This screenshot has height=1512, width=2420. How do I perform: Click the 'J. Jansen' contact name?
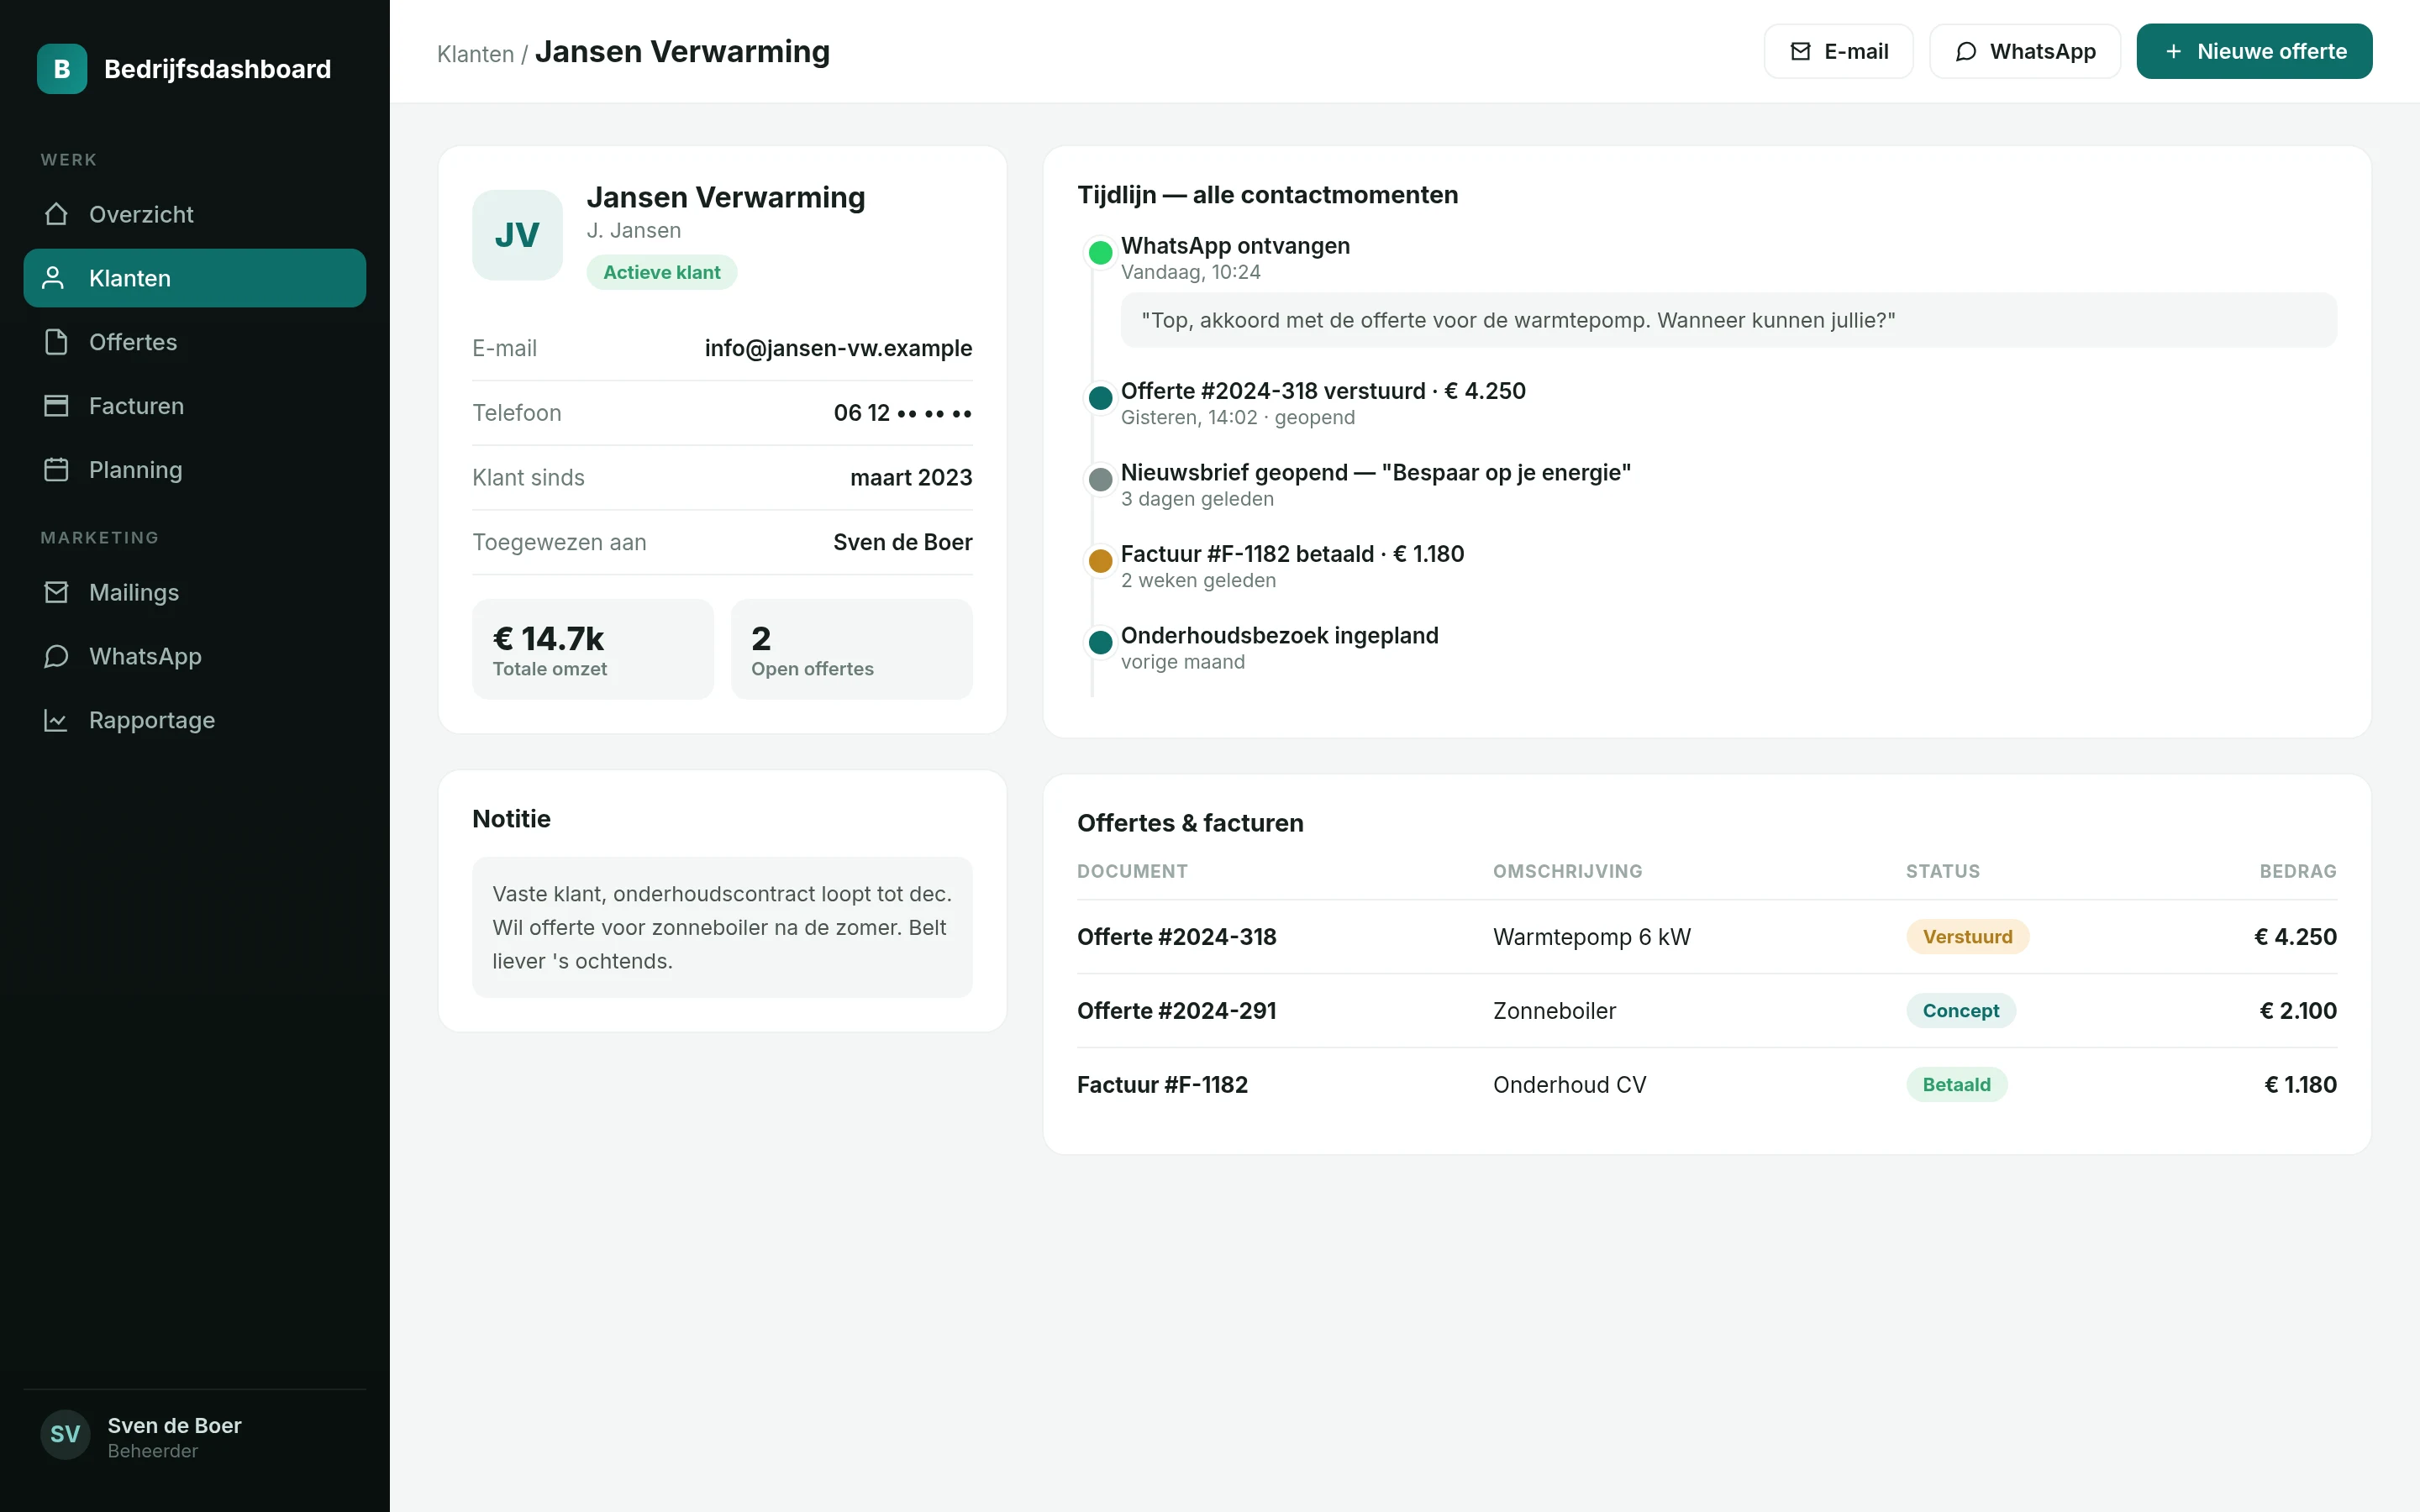pyautogui.click(x=633, y=230)
